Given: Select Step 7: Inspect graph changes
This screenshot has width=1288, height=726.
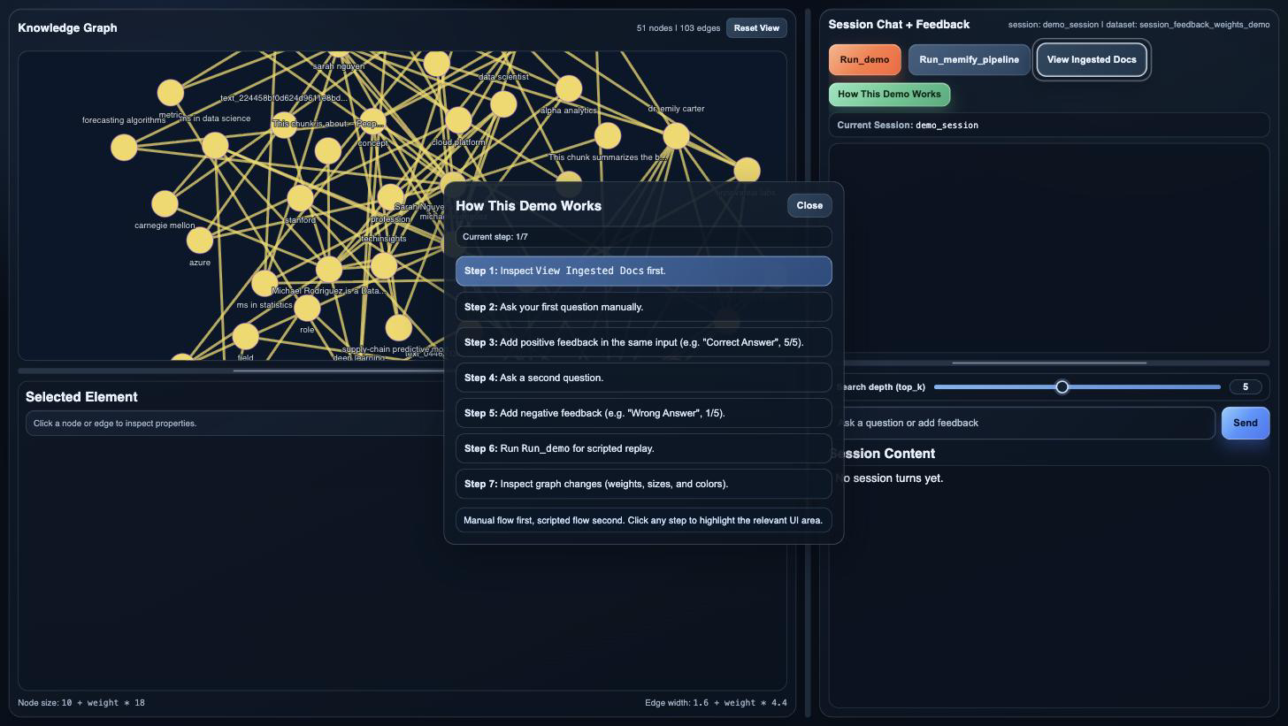Looking at the screenshot, I should tap(644, 484).
